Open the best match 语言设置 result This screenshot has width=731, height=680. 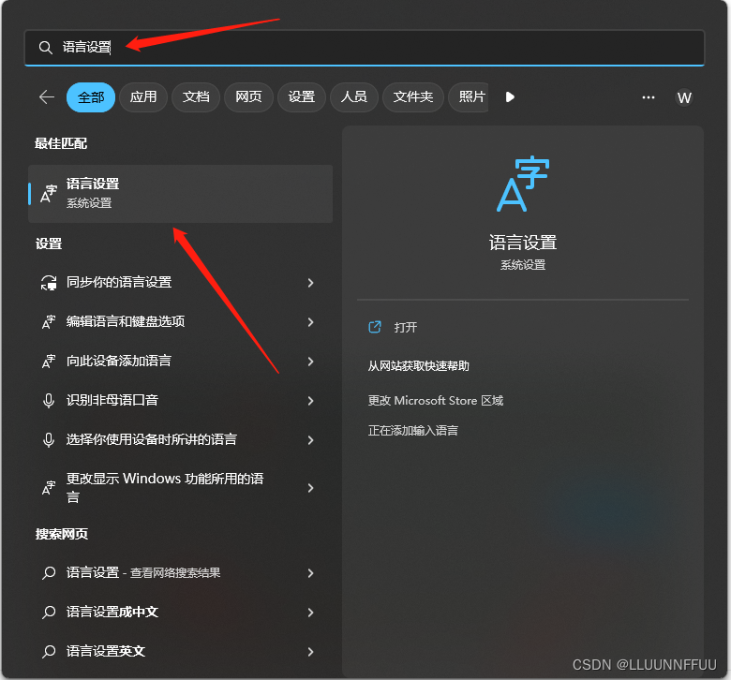pyautogui.click(x=181, y=194)
